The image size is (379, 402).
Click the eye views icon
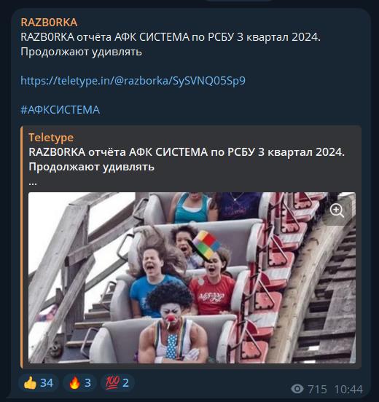click(297, 389)
